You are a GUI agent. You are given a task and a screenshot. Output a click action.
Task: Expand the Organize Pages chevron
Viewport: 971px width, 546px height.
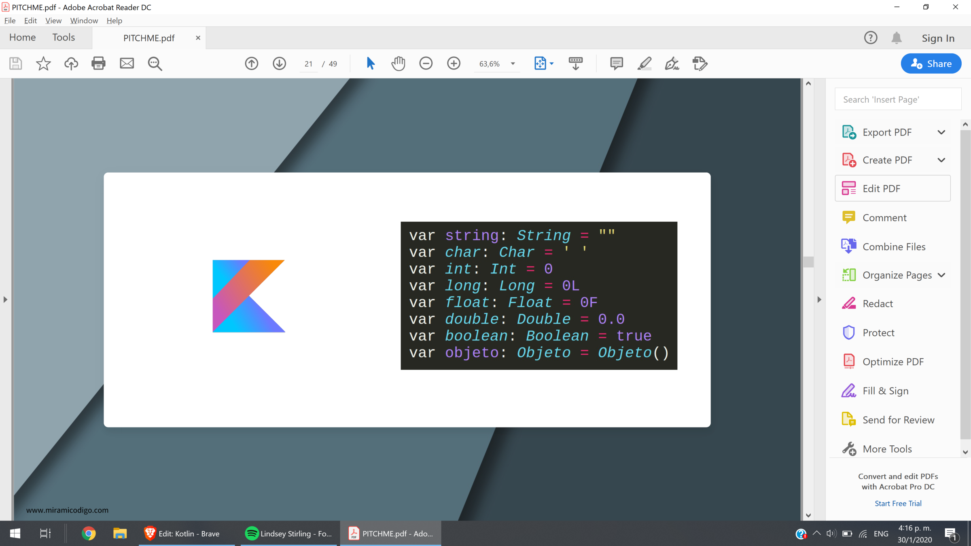tap(941, 275)
